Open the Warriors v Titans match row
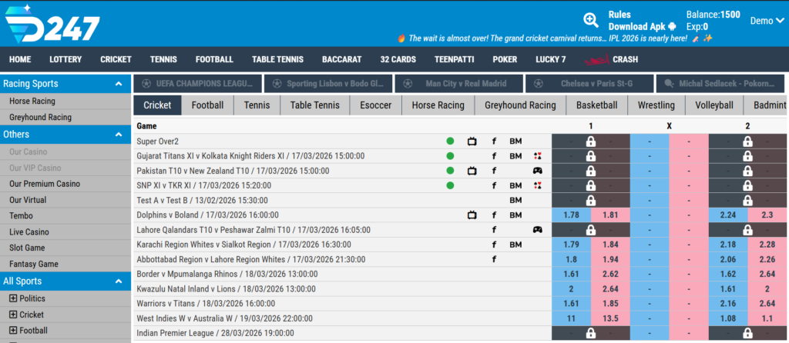This screenshot has width=789, height=343. click(206, 304)
